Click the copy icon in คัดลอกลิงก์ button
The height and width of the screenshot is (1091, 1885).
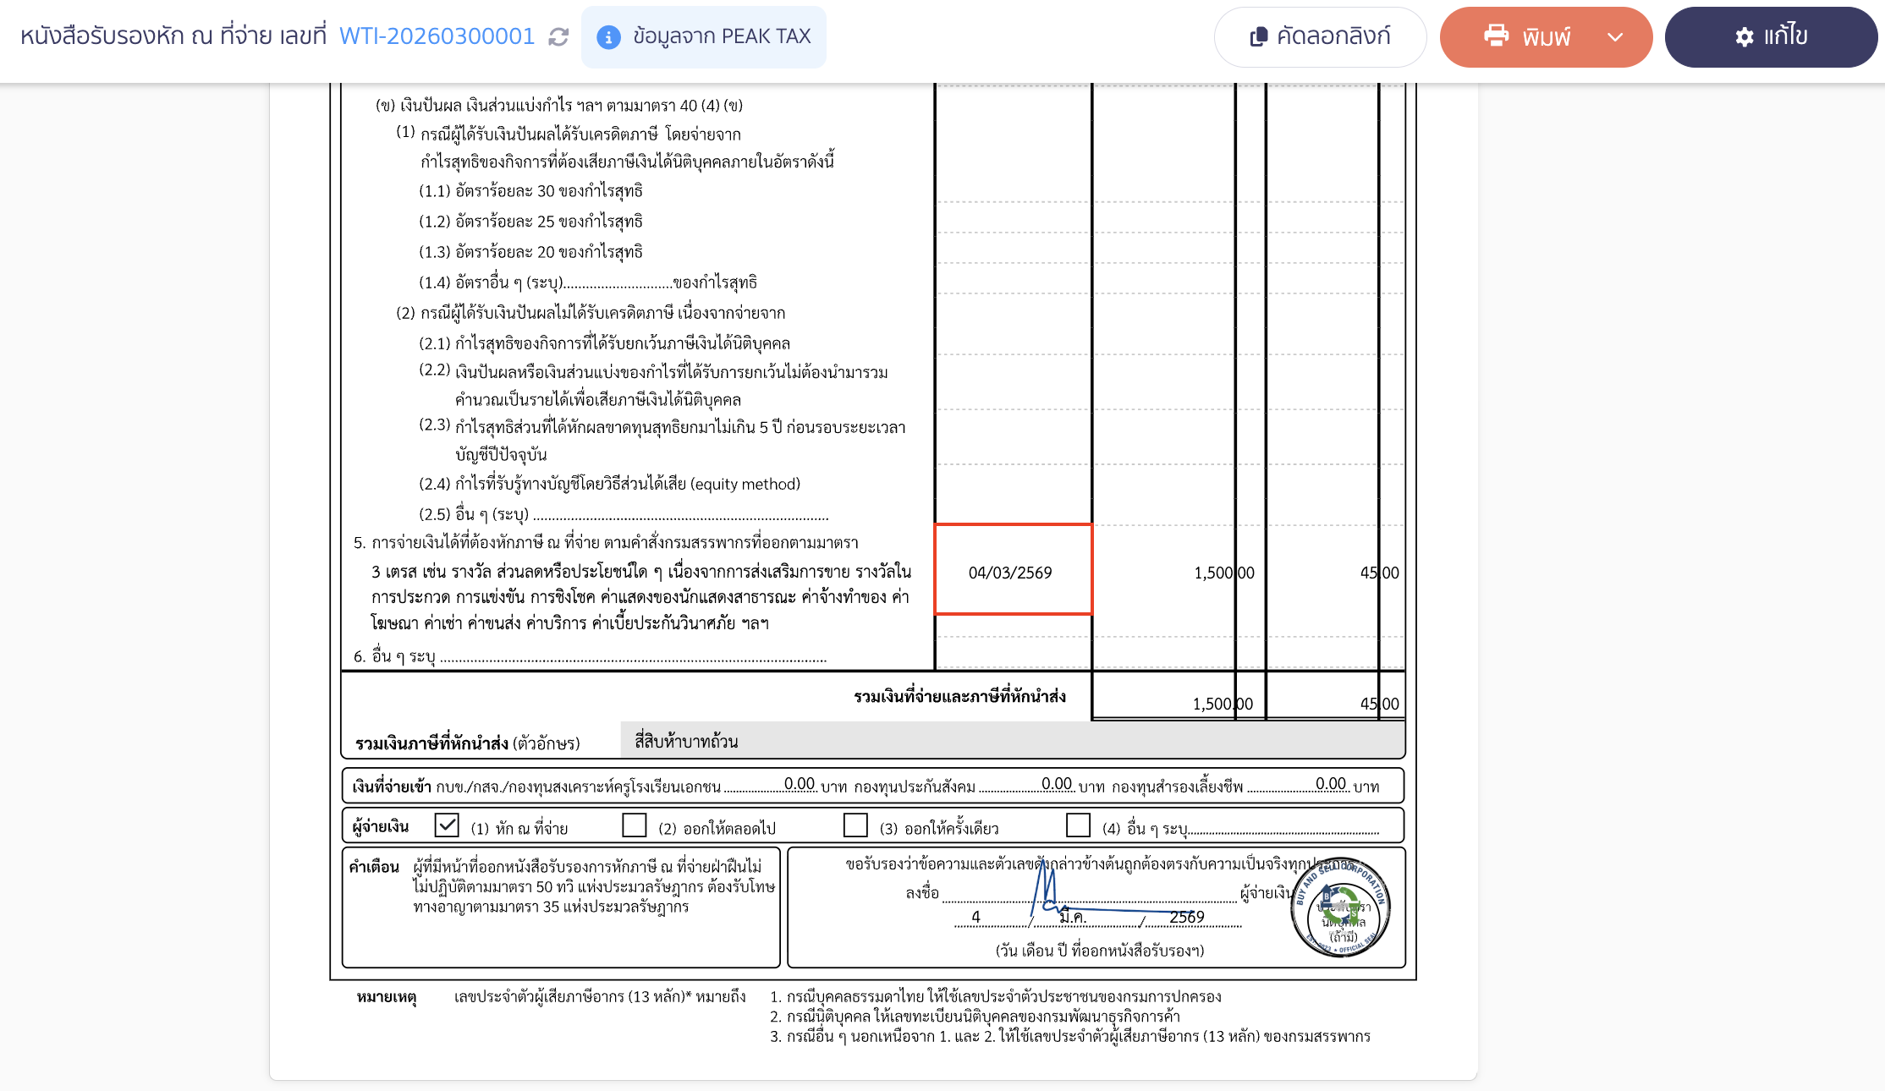tap(1259, 37)
